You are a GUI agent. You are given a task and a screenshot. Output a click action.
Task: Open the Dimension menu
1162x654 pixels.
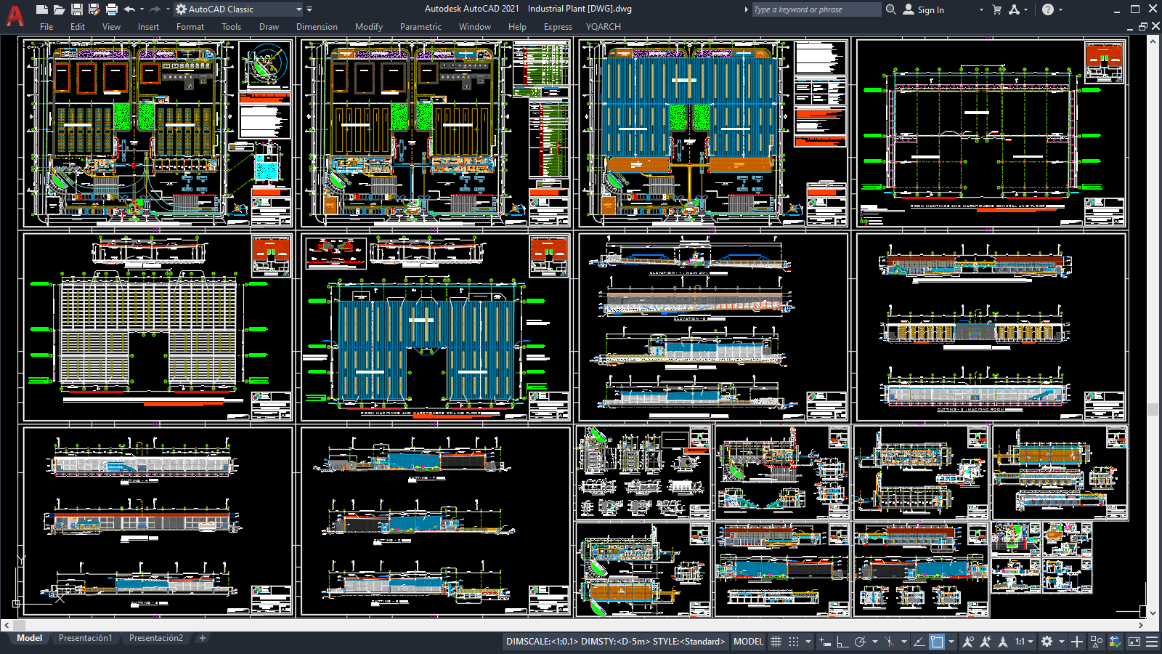click(317, 27)
